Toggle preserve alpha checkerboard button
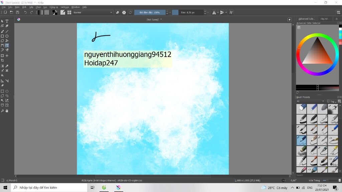Viewport: 342px width, 192px height. [x=124, y=12]
